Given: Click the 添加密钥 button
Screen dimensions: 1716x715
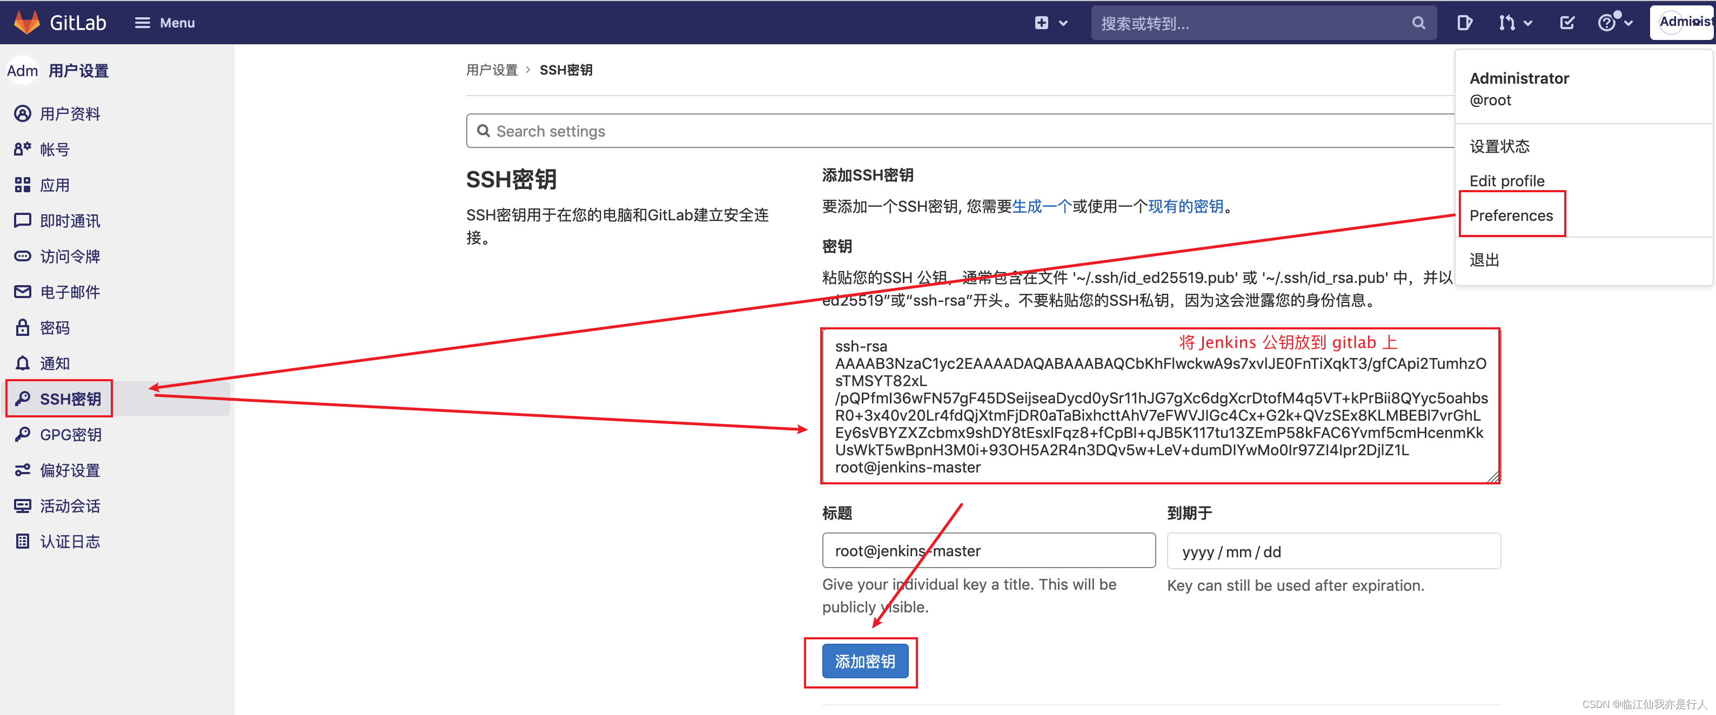Looking at the screenshot, I should 864,661.
